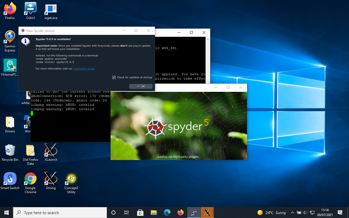Open Cortana circle in taskbar
349x218 pixels.
[113, 213]
